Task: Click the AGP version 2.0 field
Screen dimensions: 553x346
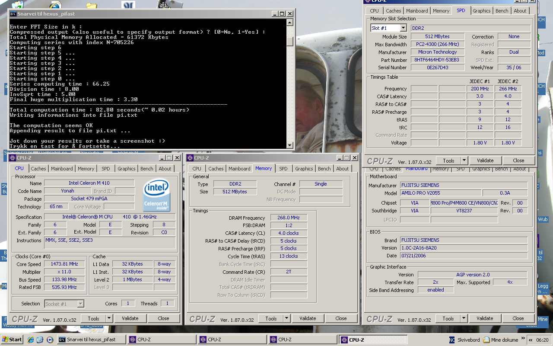Action: point(473,275)
